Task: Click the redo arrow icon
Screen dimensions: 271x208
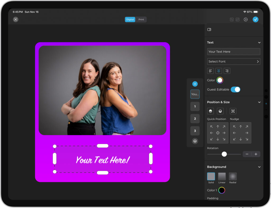Action: [x=237, y=20]
